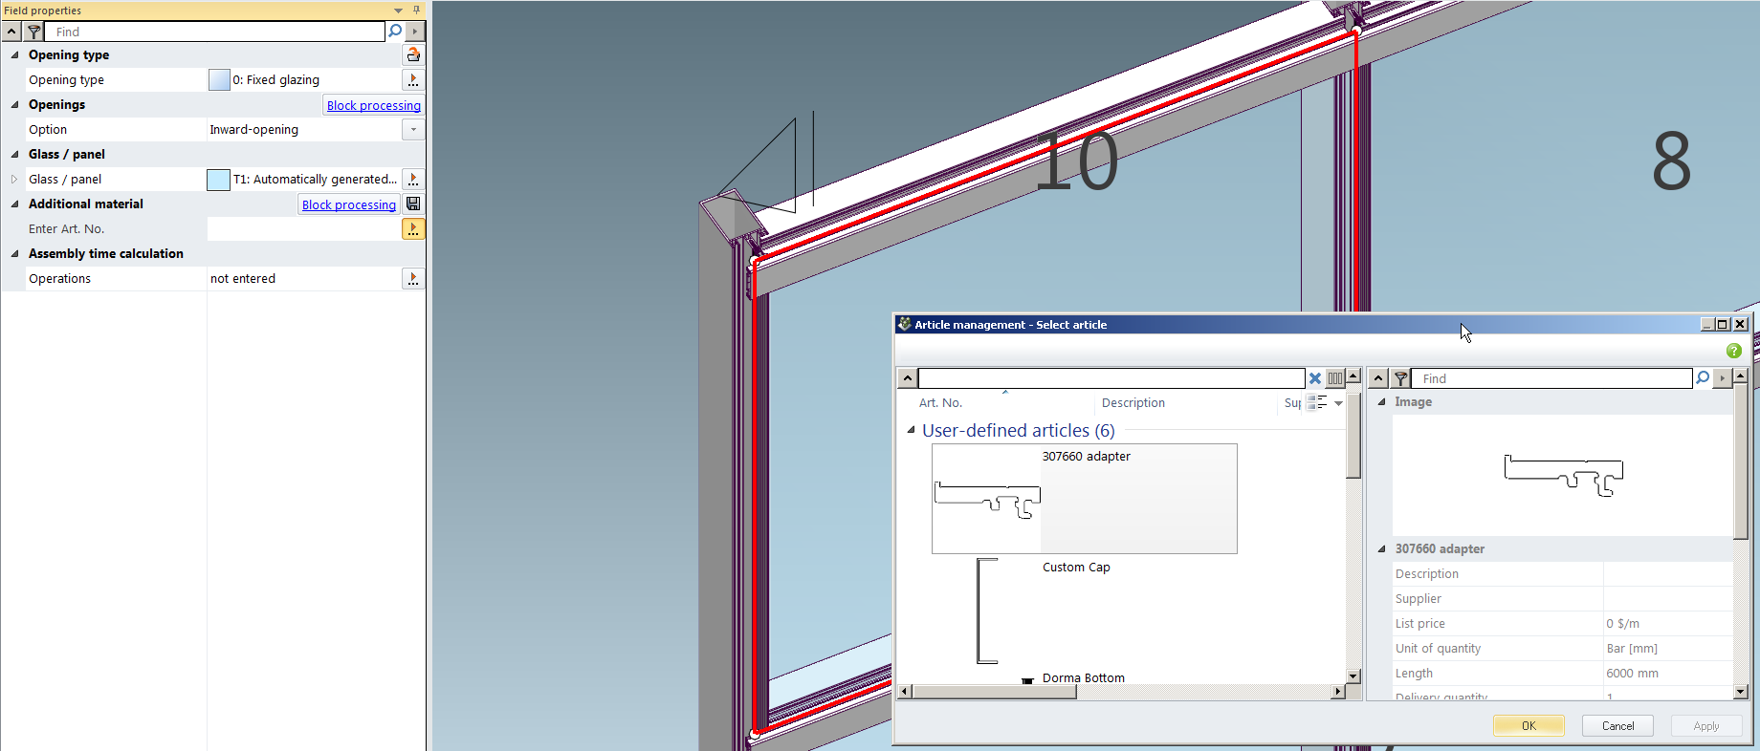The width and height of the screenshot is (1760, 751).
Task: Select the Custom Cap article thumbnail
Action: tap(987, 611)
